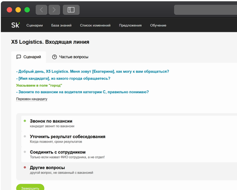Open the Обучение menu item
This screenshot has height=190, width=237.
click(158, 25)
